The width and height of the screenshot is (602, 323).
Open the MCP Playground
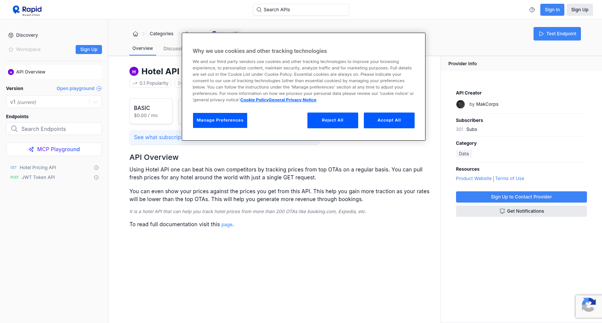54,149
